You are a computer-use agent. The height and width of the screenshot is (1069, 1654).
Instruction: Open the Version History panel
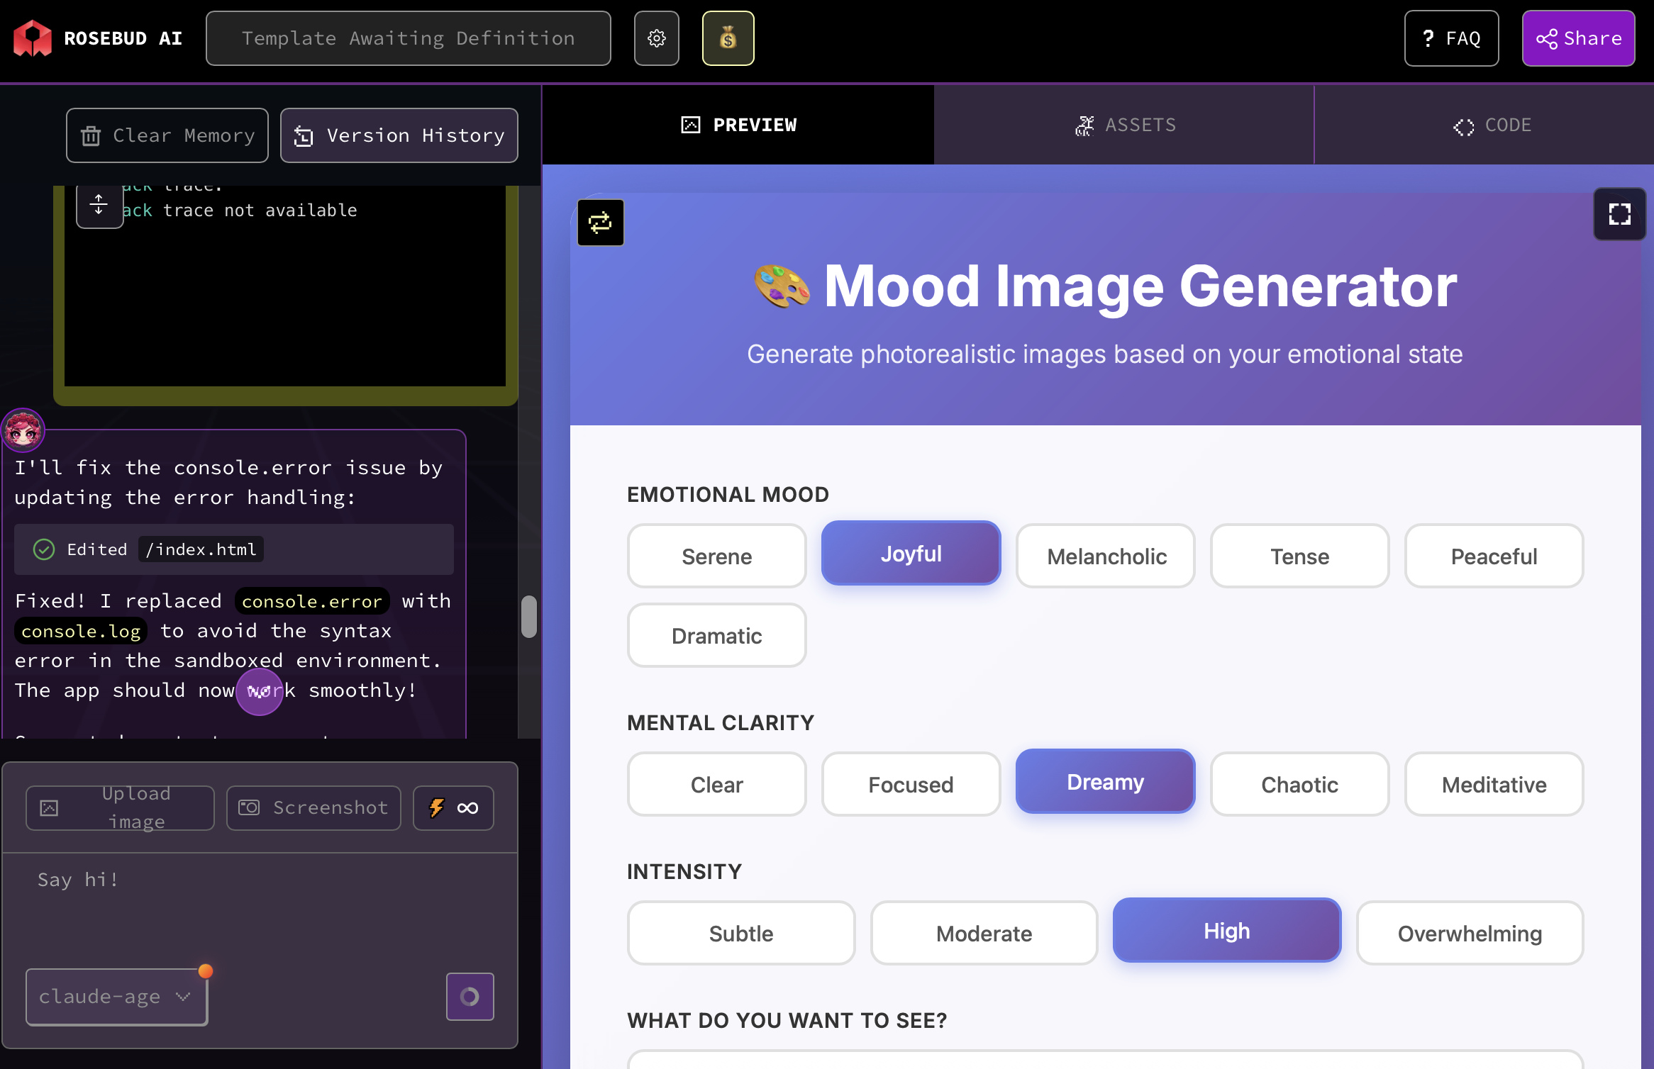tap(399, 135)
